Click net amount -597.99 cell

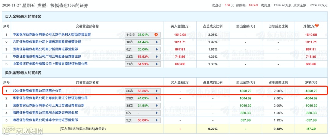[x=311, y=120]
